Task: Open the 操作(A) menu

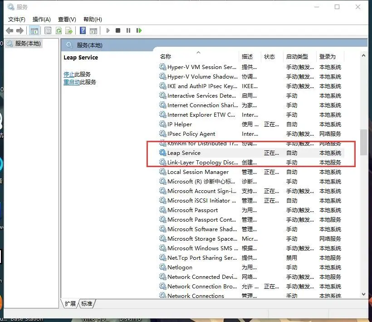Action: (41, 19)
